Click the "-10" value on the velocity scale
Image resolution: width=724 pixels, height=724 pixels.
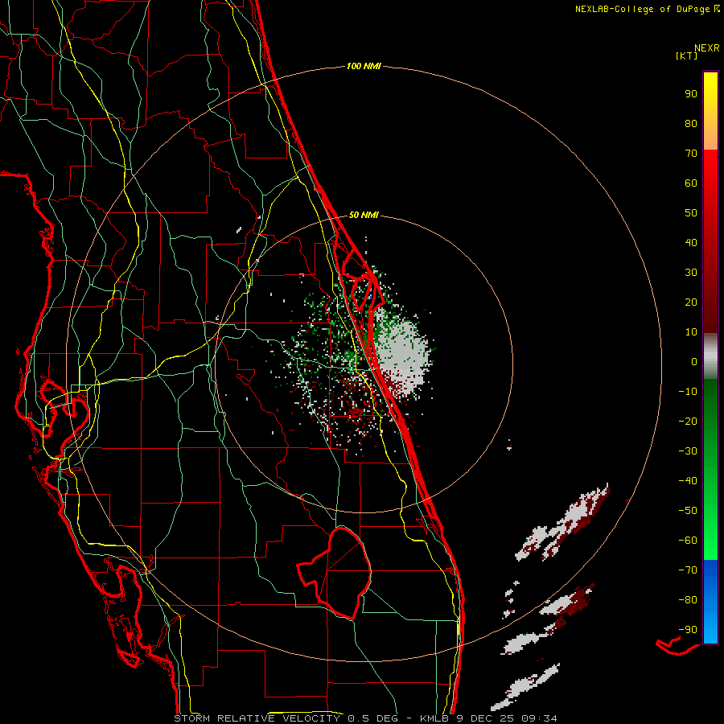click(x=688, y=392)
